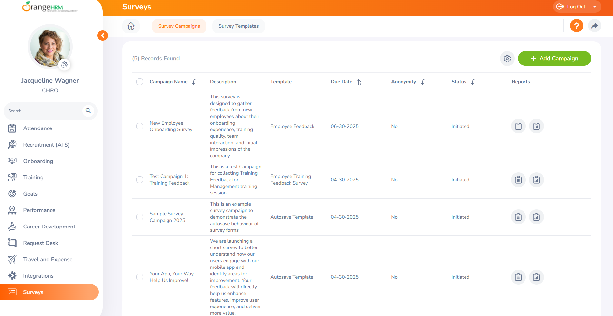Open table settings gear icon
The width and height of the screenshot is (613, 316).
click(x=507, y=58)
